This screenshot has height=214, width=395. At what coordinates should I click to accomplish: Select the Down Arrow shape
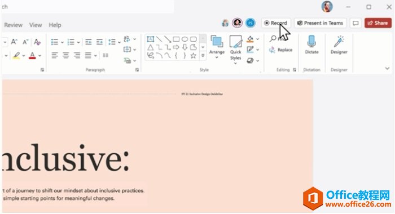(185, 47)
